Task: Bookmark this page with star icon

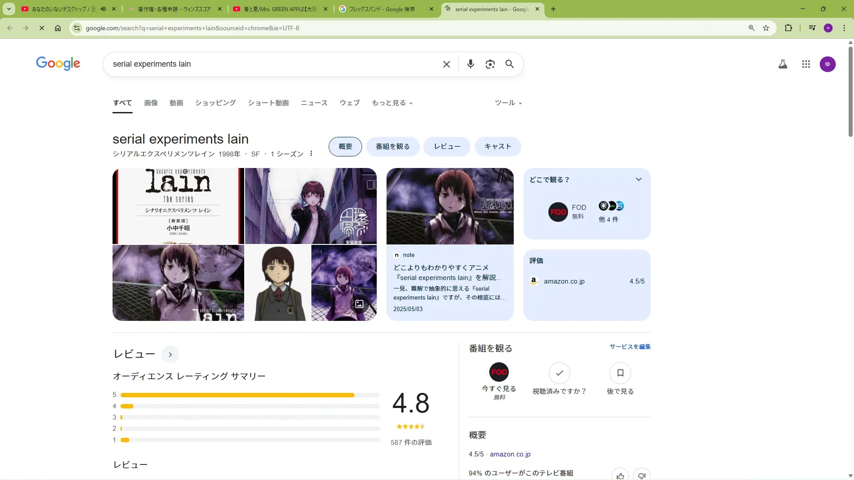Action: 765,28
